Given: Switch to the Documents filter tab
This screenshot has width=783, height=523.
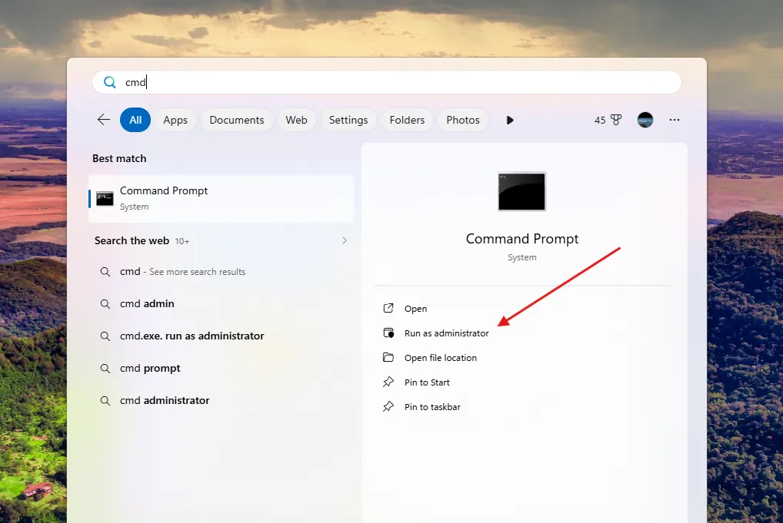Looking at the screenshot, I should coord(237,120).
